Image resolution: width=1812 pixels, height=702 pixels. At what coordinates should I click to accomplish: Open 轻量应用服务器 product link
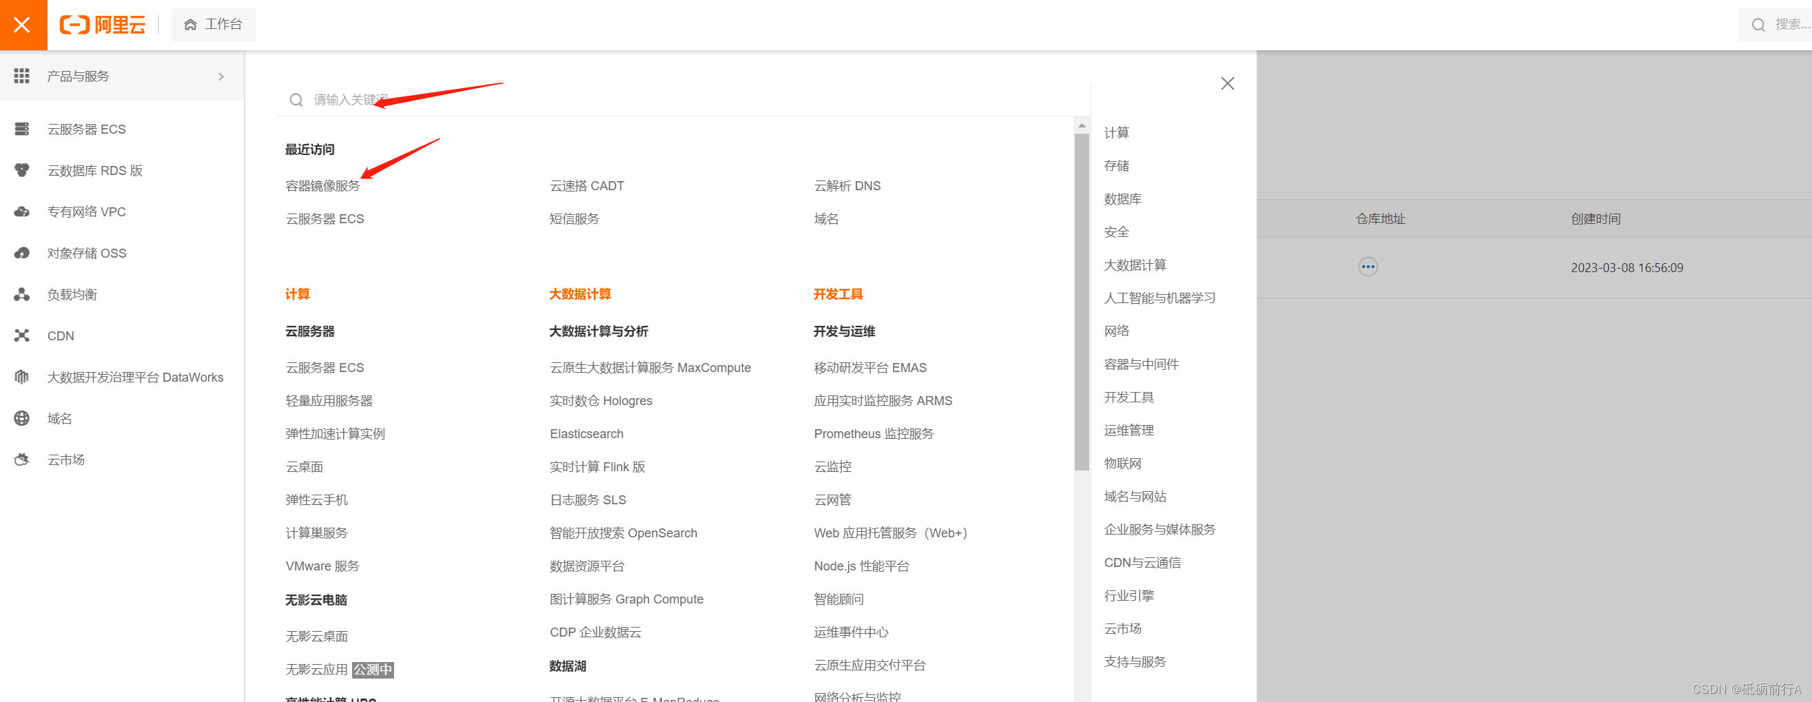click(329, 401)
